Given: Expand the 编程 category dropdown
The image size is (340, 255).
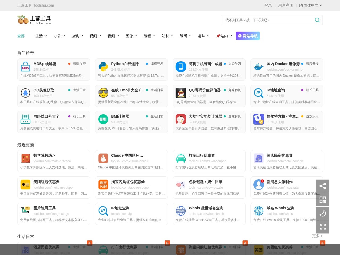Looking at the screenshot, I should click(x=150, y=36).
